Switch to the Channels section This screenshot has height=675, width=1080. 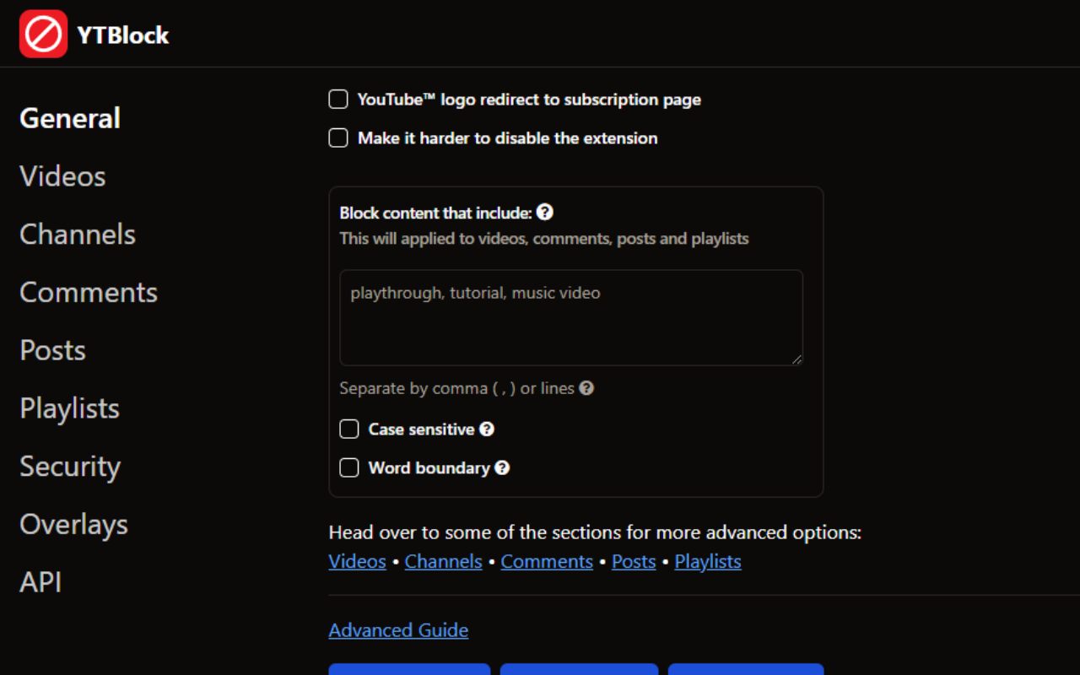(77, 234)
